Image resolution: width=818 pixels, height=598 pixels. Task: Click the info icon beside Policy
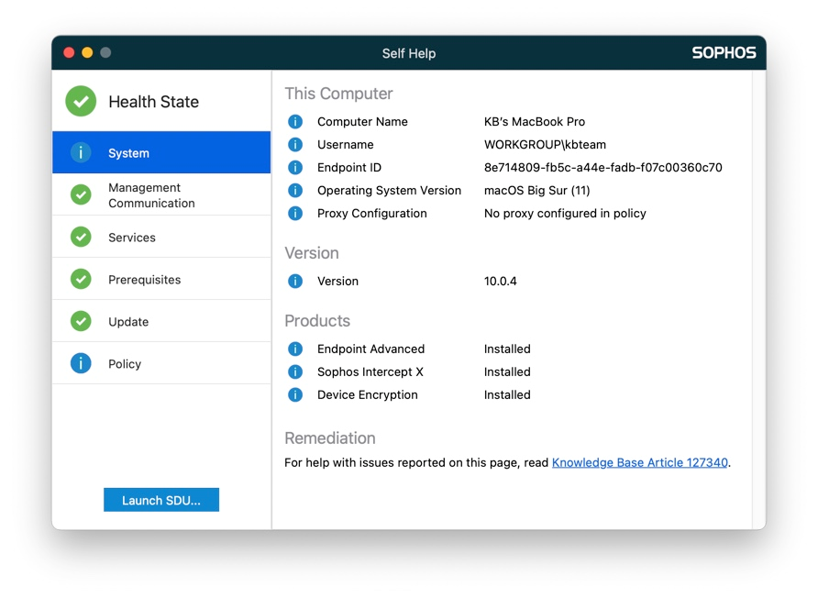(x=80, y=363)
